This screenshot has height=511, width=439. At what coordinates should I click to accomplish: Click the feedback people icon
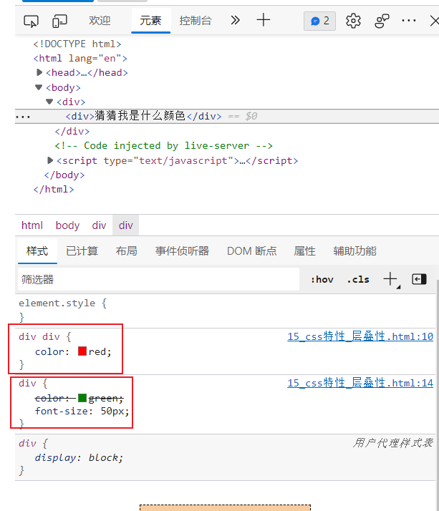[382, 21]
